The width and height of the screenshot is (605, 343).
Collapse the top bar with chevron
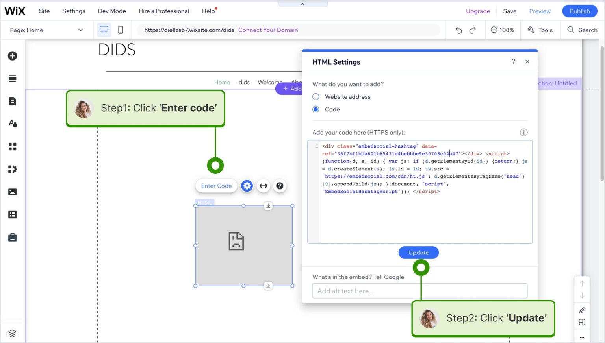point(302,4)
